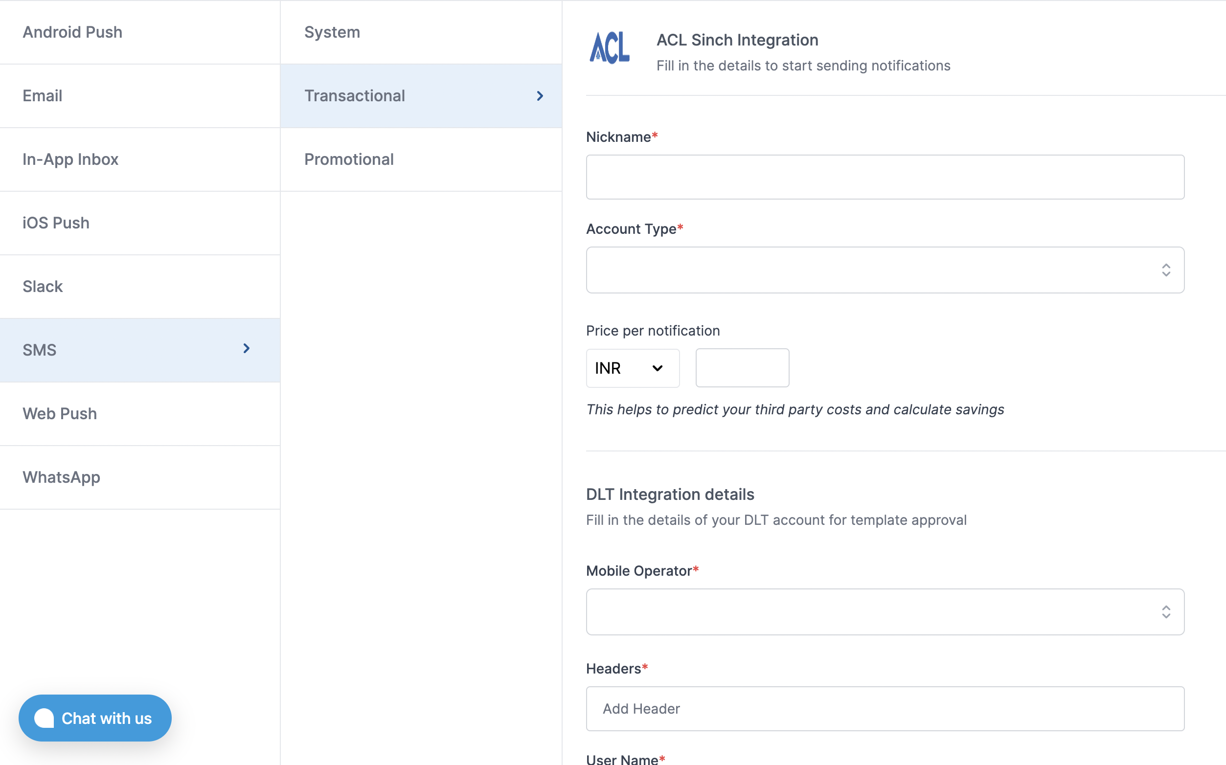Select the Slack channel

coord(43,286)
